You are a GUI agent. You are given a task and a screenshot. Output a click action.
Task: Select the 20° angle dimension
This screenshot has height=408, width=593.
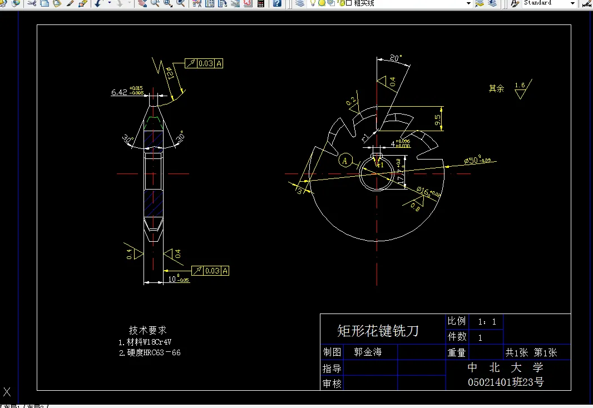point(396,58)
